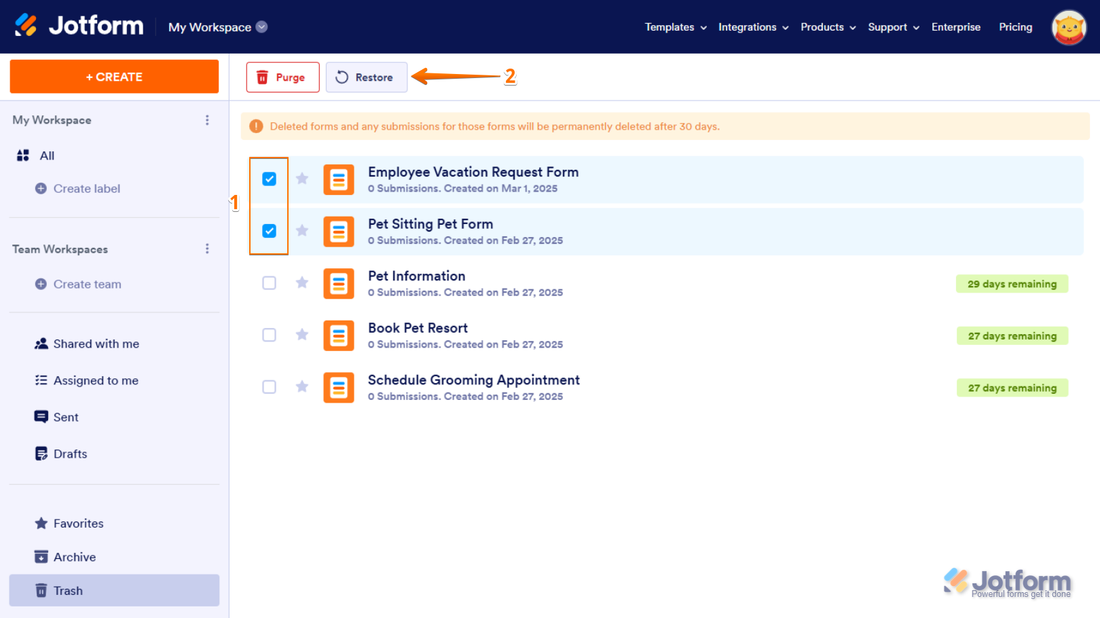1100x618 pixels.
Task: Open the Pet Information form title
Action: [x=416, y=276]
